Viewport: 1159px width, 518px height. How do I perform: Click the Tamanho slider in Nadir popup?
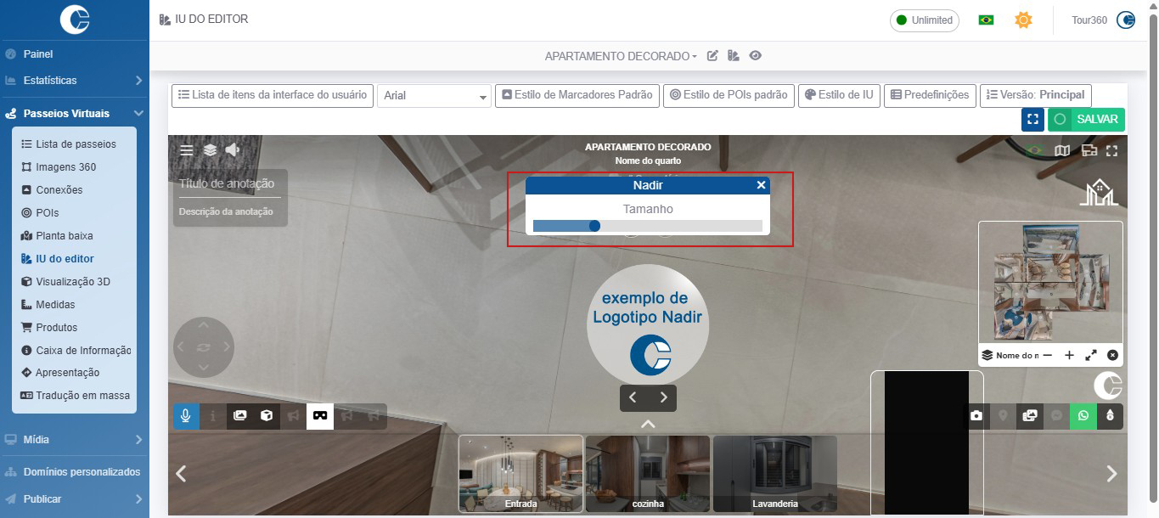(647, 226)
